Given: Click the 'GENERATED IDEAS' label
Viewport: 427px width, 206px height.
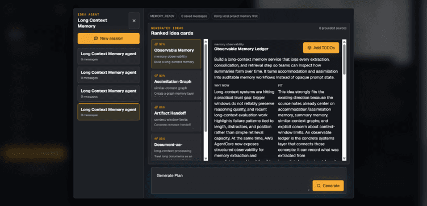Looking at the screenshot, I should pos(167,28).
